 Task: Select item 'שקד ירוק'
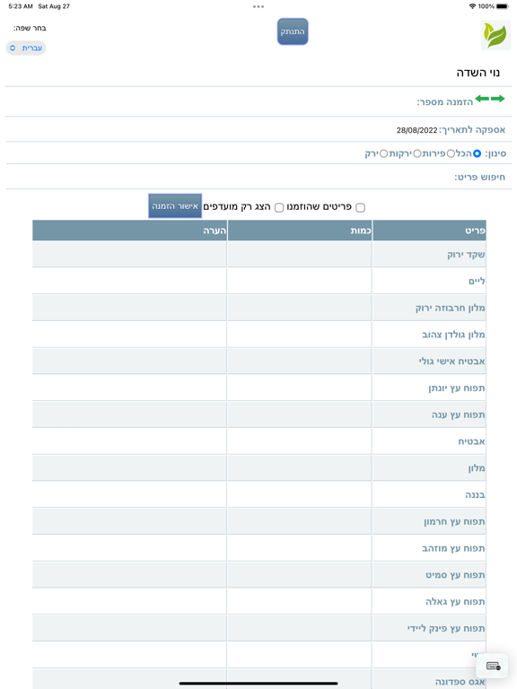[466, 255]
